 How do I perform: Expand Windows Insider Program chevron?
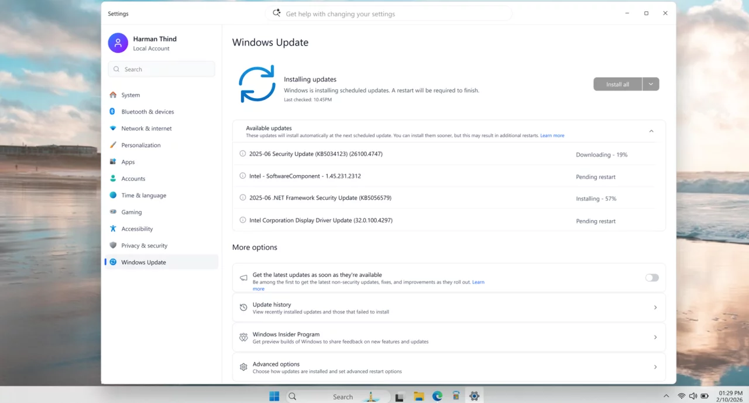[655, 338]
